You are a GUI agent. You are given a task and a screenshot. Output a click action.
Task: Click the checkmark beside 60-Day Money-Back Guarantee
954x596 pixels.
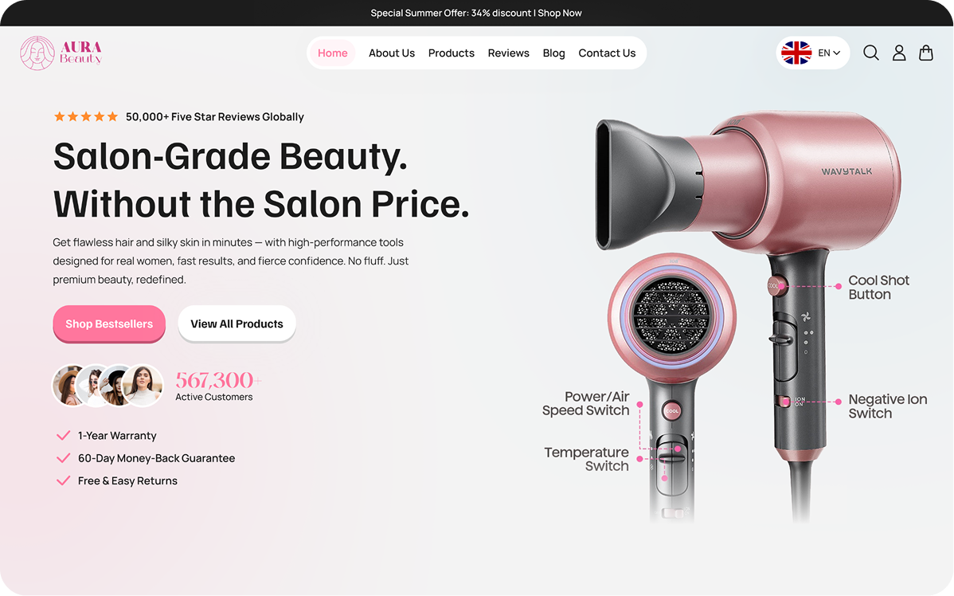(x=63, y=458)
